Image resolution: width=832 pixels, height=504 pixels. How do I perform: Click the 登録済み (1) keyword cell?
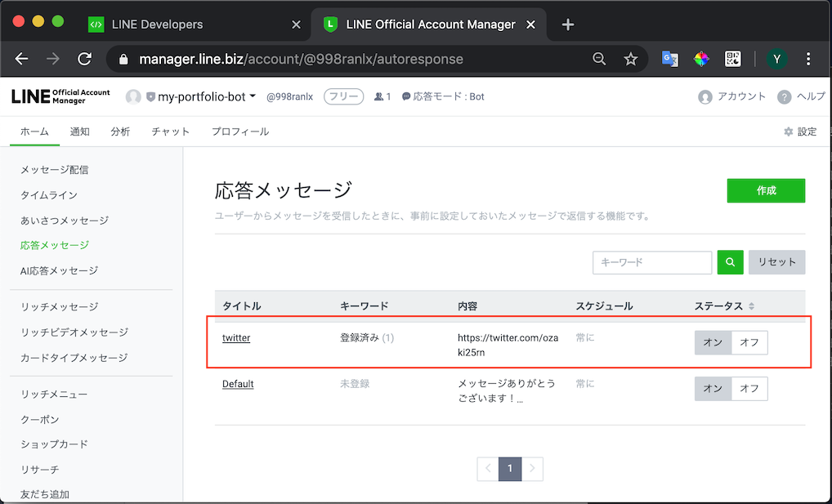[367, 337]
